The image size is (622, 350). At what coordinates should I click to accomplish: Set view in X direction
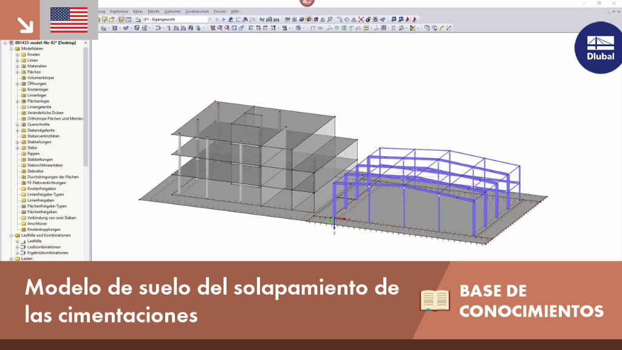point(251,28)
